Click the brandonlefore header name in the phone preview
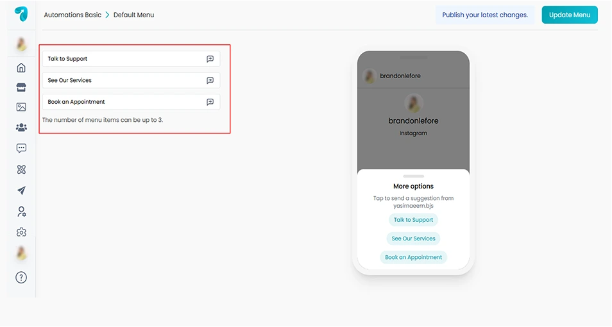 (400, 76)
